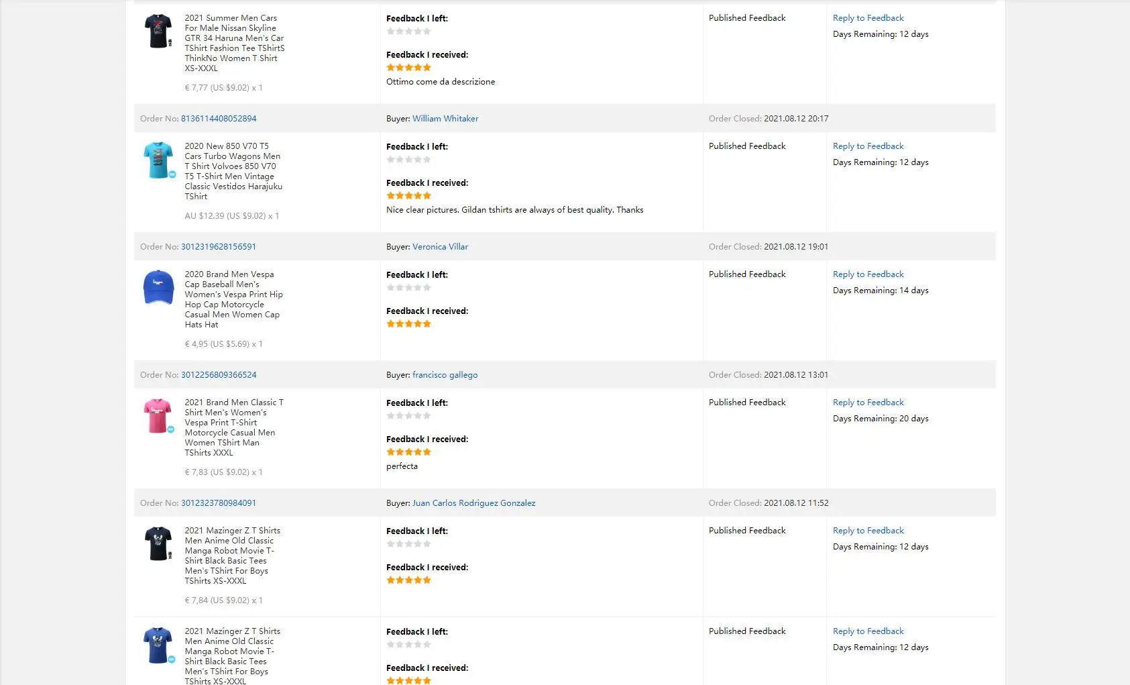Click the blue Mazinger Z t-shirt thumbnail
The height and width of the screenshot is (685, 1130).
(158, 645)
